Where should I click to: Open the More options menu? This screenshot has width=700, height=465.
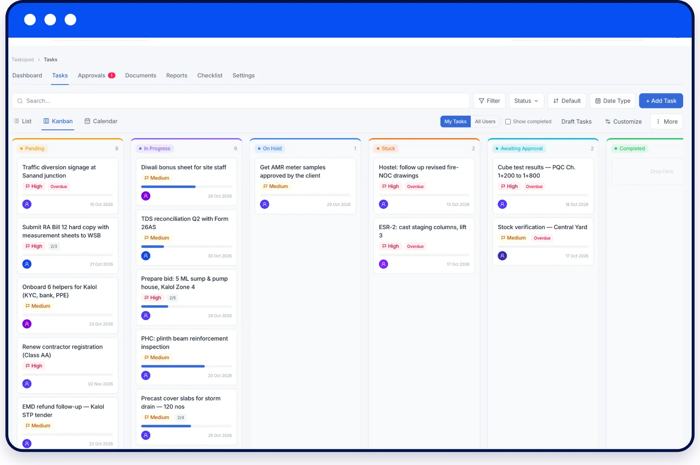[x=666, y=122]
